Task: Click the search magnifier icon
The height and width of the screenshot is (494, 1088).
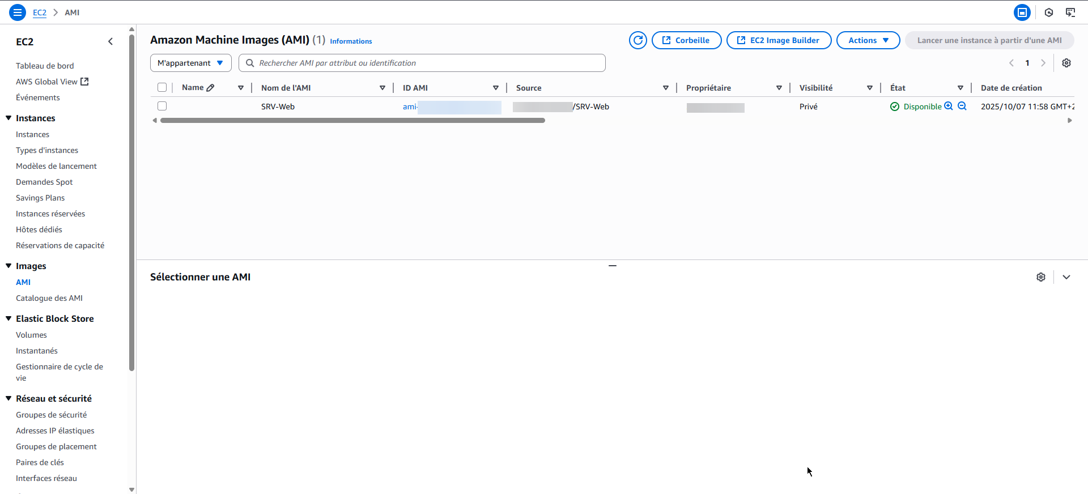Action: (250, 63)
